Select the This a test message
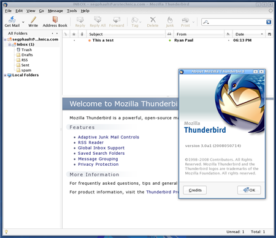 [x=103, y=40]
